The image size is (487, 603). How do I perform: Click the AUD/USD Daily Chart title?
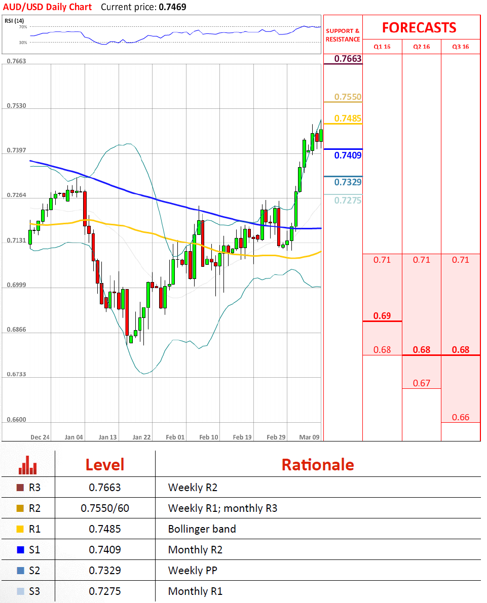pyautogui.click(x=47, y=7)
